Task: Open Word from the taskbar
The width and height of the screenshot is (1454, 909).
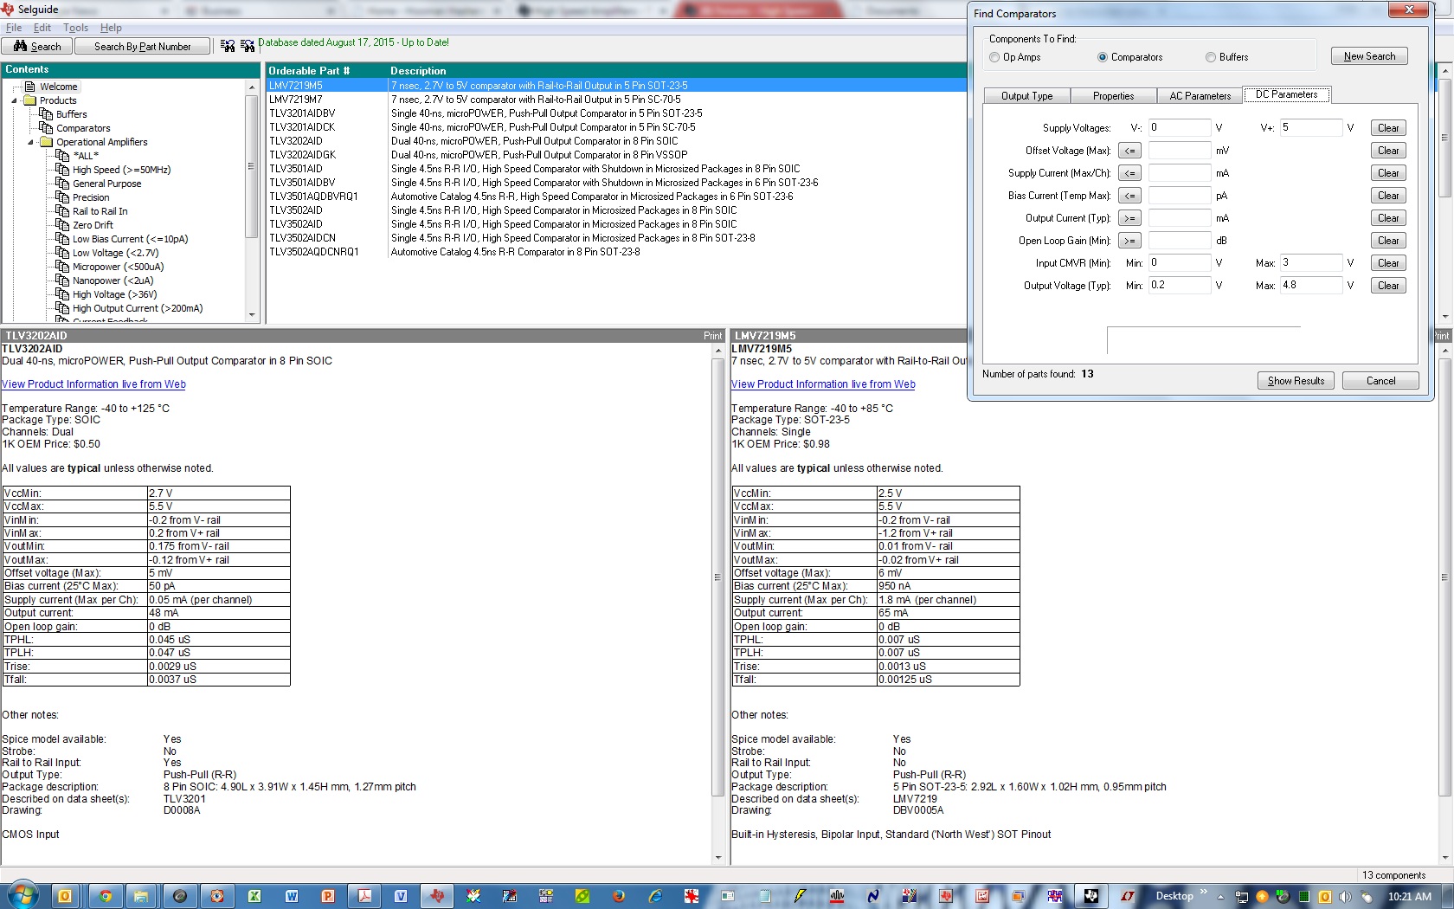Action: [x=292, y=896]
